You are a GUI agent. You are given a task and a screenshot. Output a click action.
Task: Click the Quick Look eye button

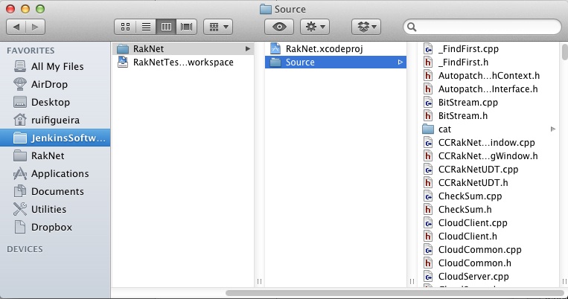click(279, 26)
